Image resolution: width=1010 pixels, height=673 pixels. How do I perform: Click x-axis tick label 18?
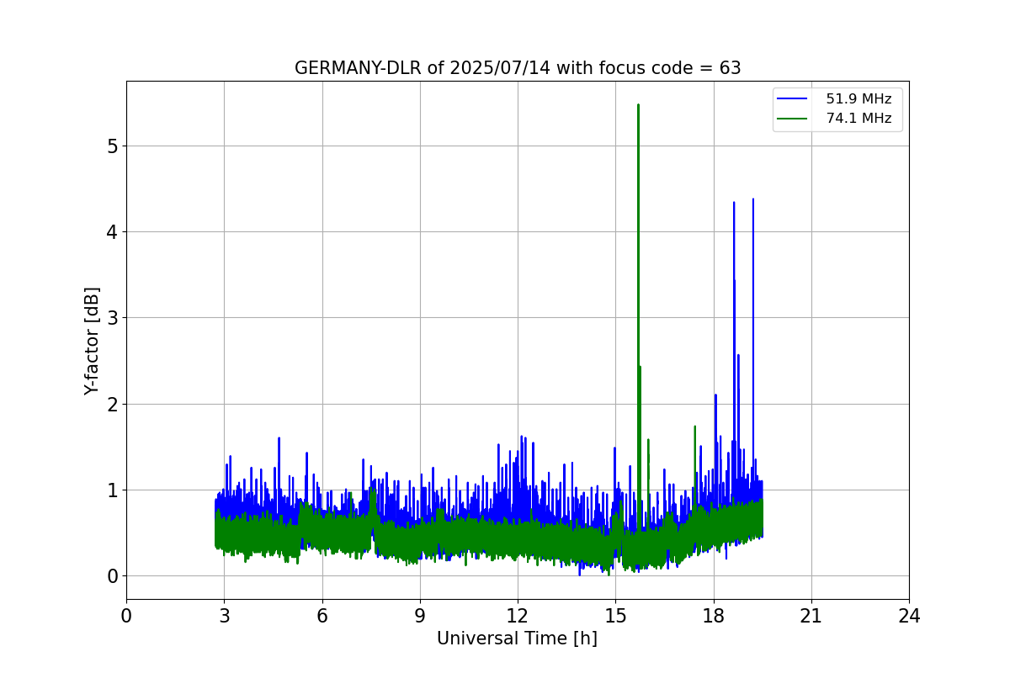tap(714, 616)
